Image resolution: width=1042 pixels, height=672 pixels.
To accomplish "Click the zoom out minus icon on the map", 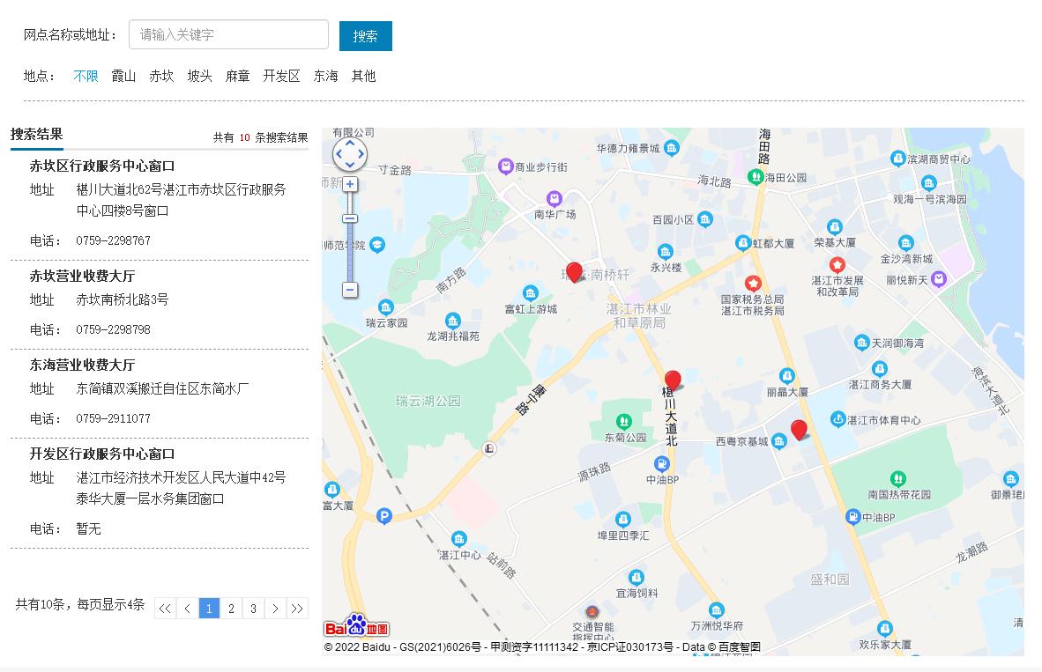I will 350,290.
